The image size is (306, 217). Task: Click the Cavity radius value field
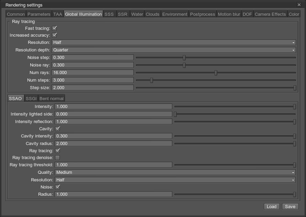click(x=113, y=144)
